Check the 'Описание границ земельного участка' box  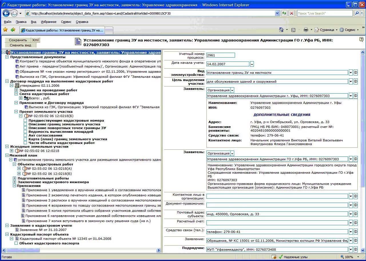[25, 124]
